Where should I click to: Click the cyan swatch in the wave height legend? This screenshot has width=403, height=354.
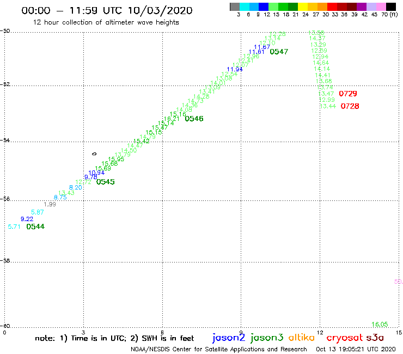tap(244, 7)
